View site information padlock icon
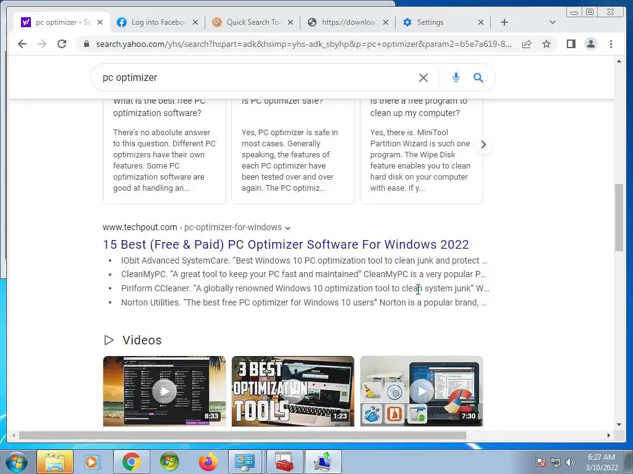 86,44
